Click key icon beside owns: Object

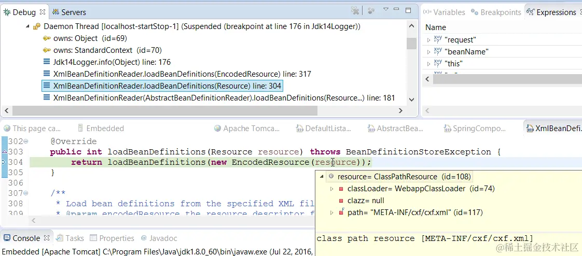[x=47, y=38]
